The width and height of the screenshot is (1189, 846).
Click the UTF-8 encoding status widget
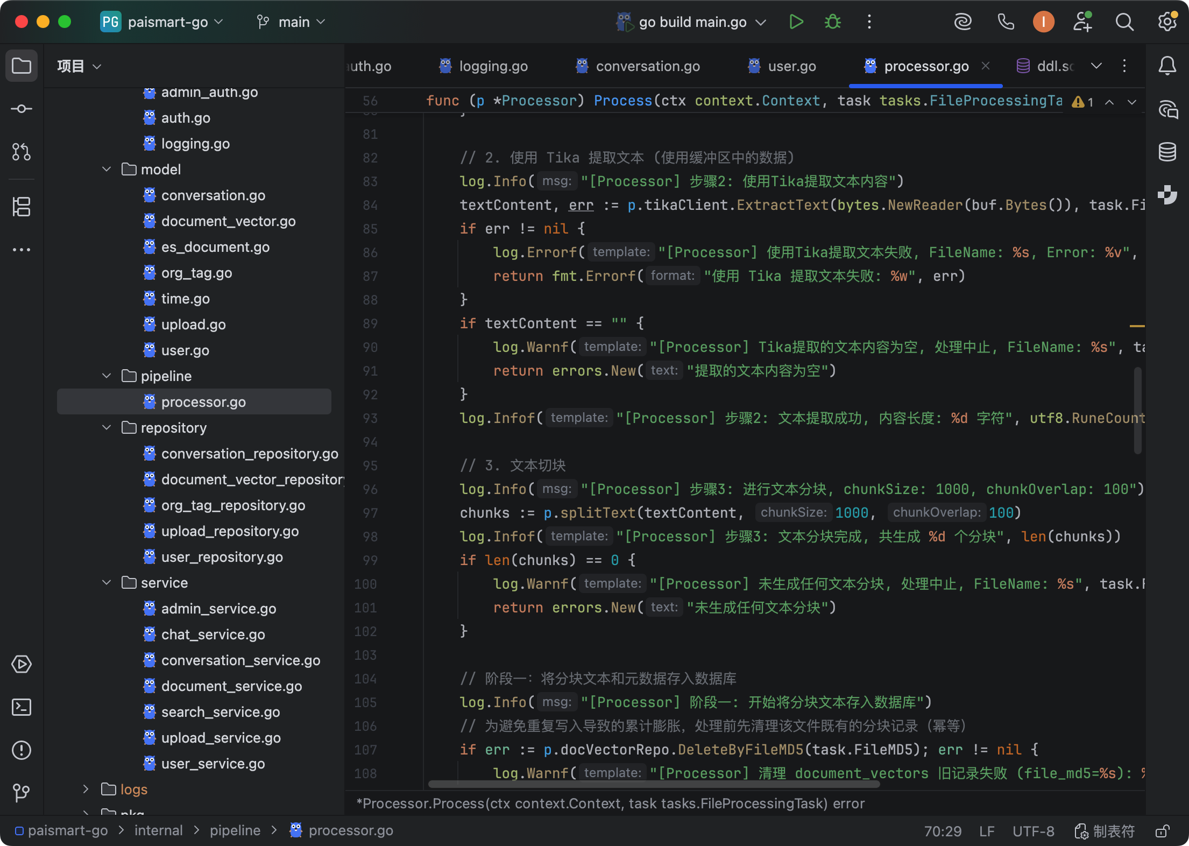tap(1033, 831)
